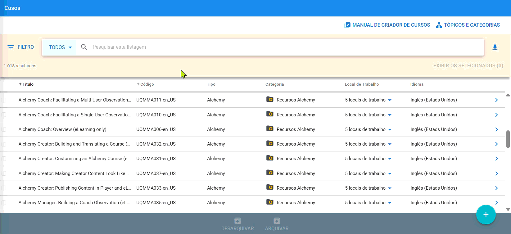Click Exibir os Selecionados (0)
Screen dimensions: 511x234
(468, 65)
